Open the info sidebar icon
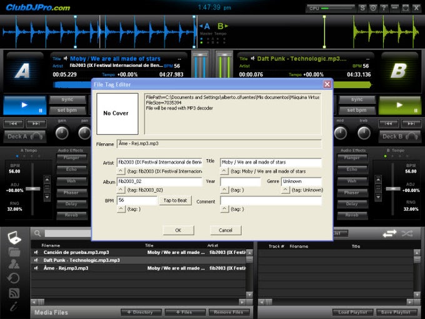This screenshot has height=319, width=425. click(14, 306)
